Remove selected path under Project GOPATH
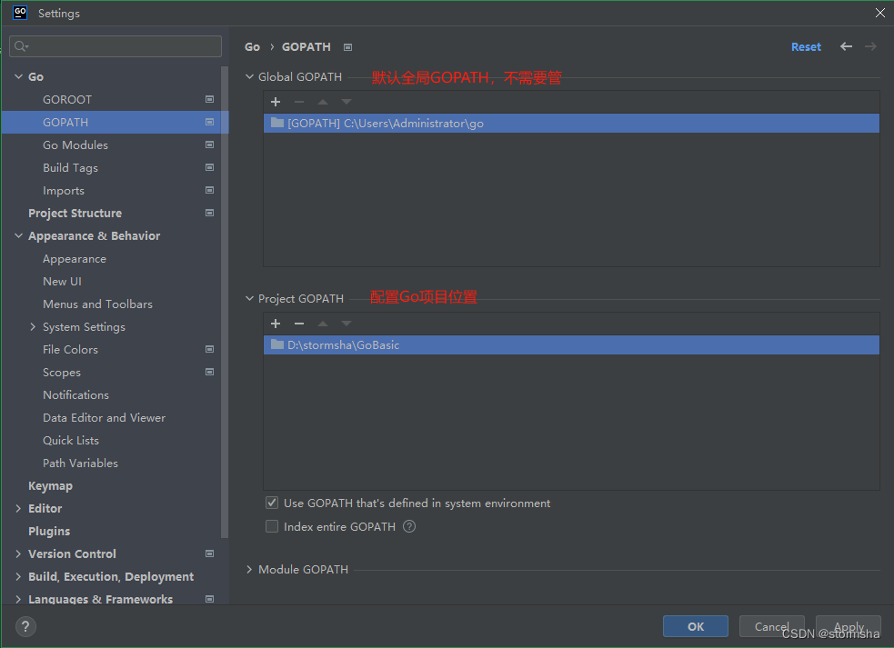Screen dimensions: 894x648 point(299,324)
